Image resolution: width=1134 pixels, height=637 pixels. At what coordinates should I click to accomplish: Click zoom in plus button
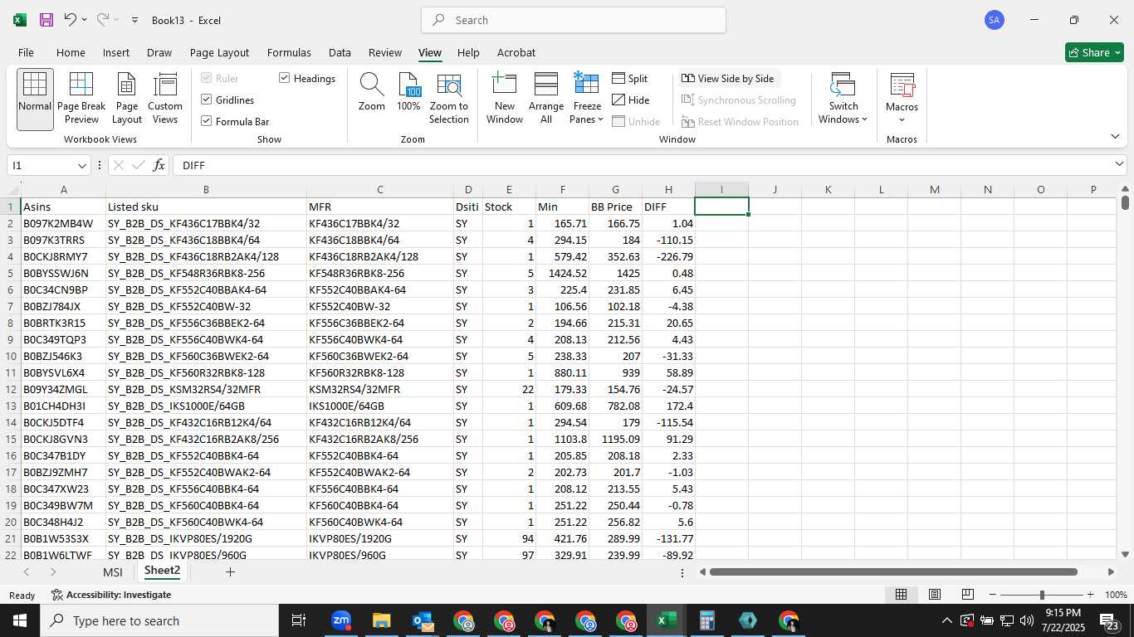1090,595
